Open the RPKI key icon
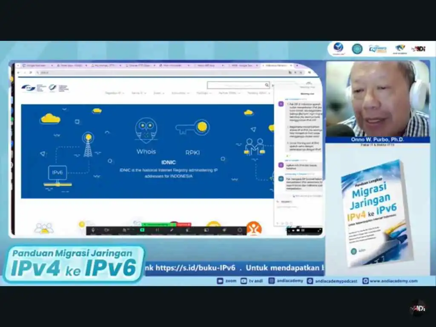 click(x=192, y=128)
